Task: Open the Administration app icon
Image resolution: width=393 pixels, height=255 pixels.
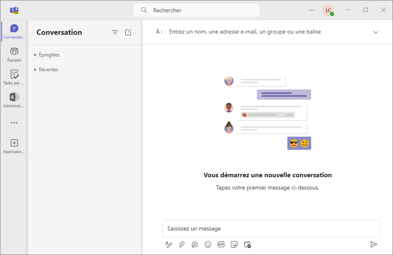Action: click(14, 100)
